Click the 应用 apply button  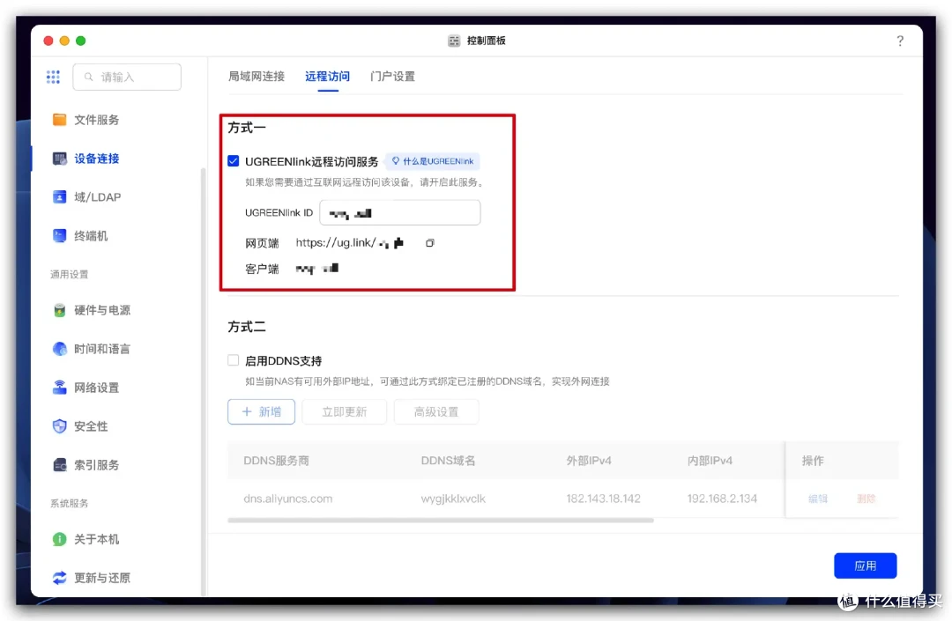(866, 566)
